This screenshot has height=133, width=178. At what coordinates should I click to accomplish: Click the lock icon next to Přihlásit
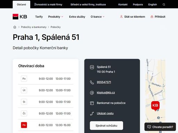[x=152, y=17]
